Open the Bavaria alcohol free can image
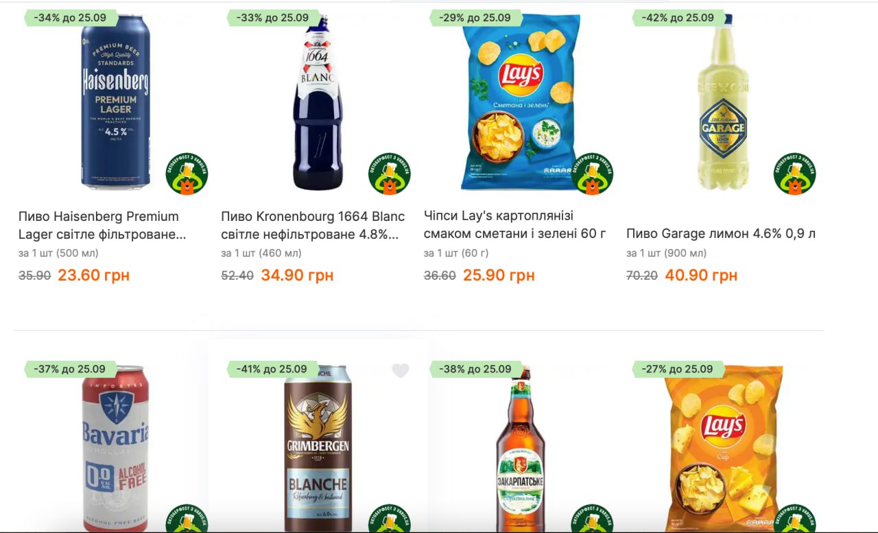The width and height of the screenshot is (878, 533). (115, 449)
